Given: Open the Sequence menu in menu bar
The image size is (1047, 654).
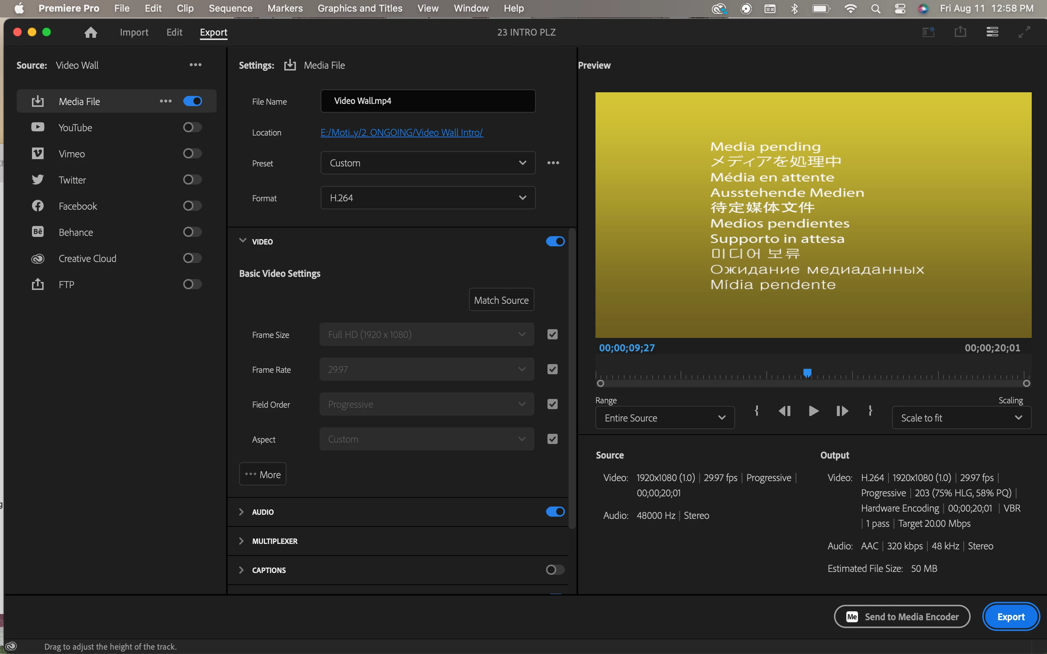Looking at the screenshot, I should click(230, 8).
